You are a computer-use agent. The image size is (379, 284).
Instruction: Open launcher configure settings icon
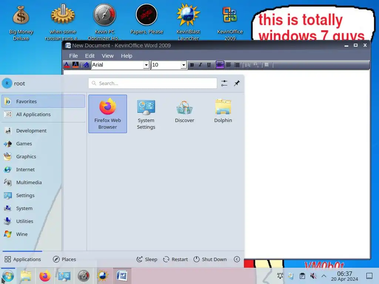pos(224,83)
